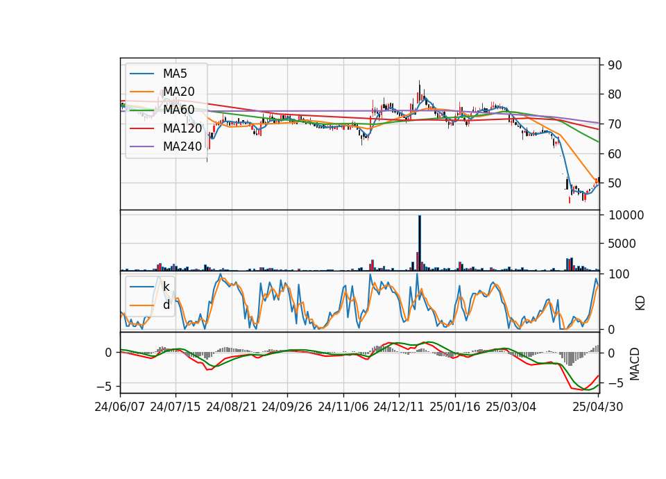Click the MA60 legend label
This screenshot has height=479, width=666.
(178, 110)
